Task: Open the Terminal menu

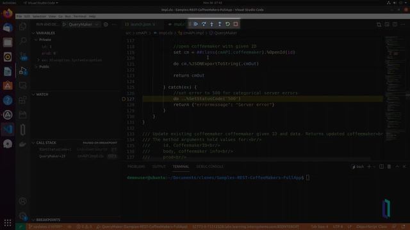Action: [x=80, y=16]
